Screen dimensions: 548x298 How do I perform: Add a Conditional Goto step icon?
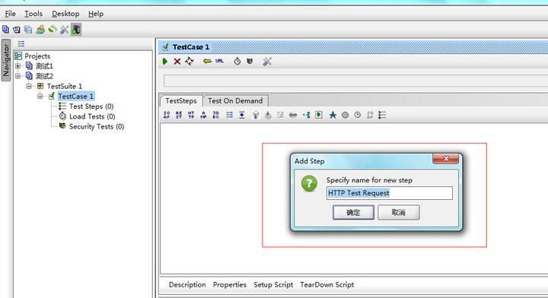pos(307,115)
